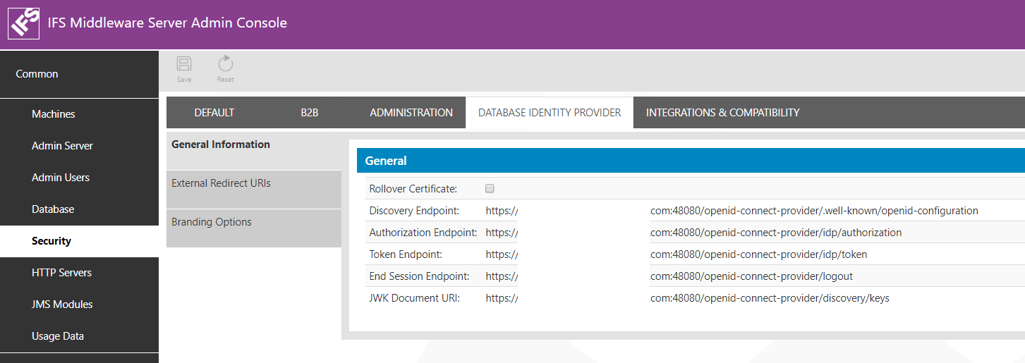Image resolution: width=1025 pixels, height=363 pixels.
Task: Click the Reset circular arrow icon
Action: 225,65
